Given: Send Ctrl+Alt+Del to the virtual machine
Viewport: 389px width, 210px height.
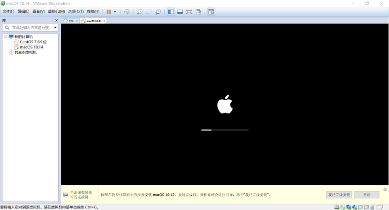Looking at the screenshot, I should (127, 12).
